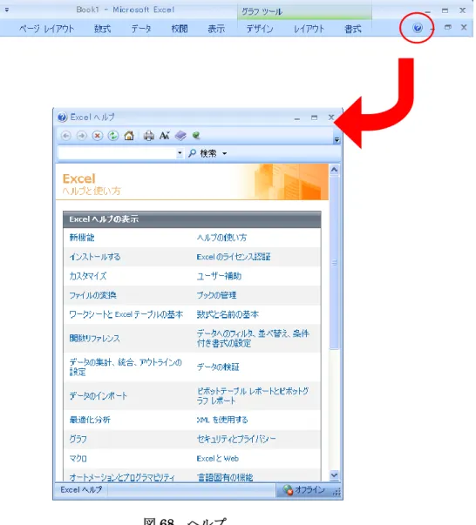Click the Excel Help question mark icon in ribbon

pyautogui.click(x=418, y=28)
